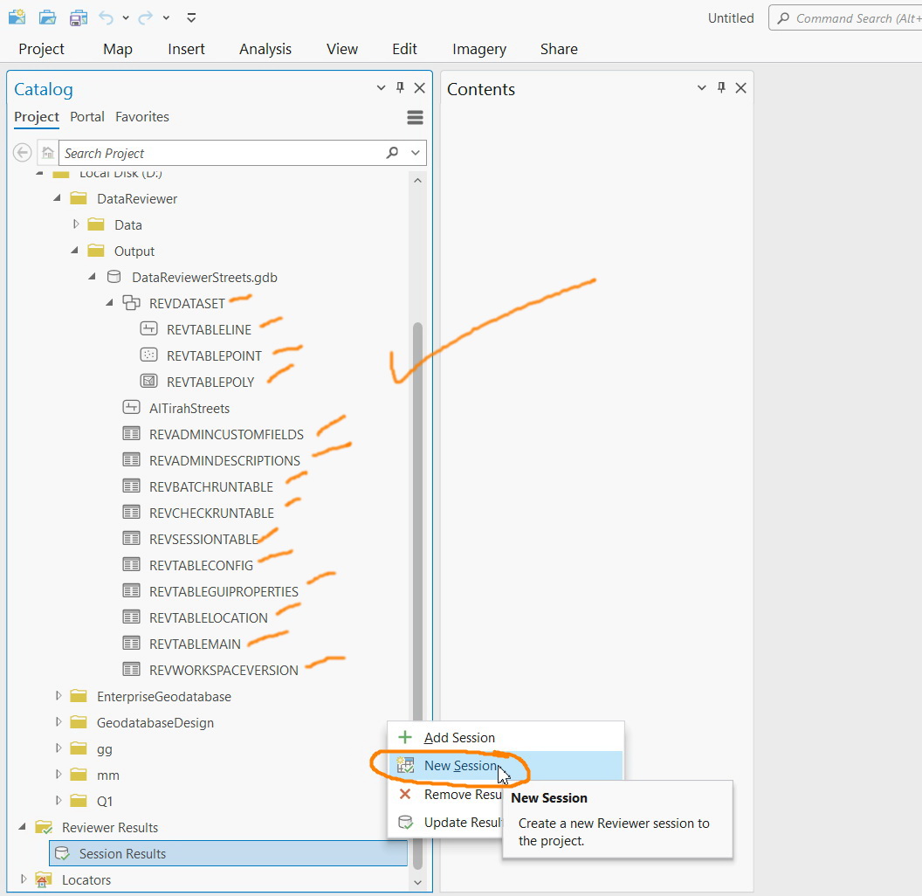Create a new project
Screen dimensions: 922x896
click(17, 17)
